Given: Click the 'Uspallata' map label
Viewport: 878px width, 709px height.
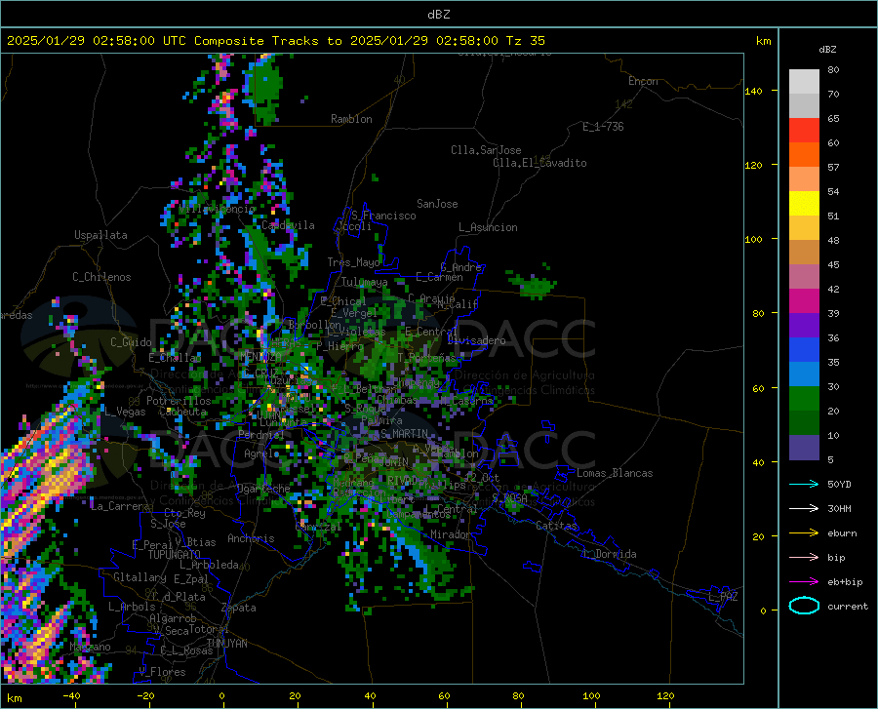Looking at the screenshot, I should point(100,235).
